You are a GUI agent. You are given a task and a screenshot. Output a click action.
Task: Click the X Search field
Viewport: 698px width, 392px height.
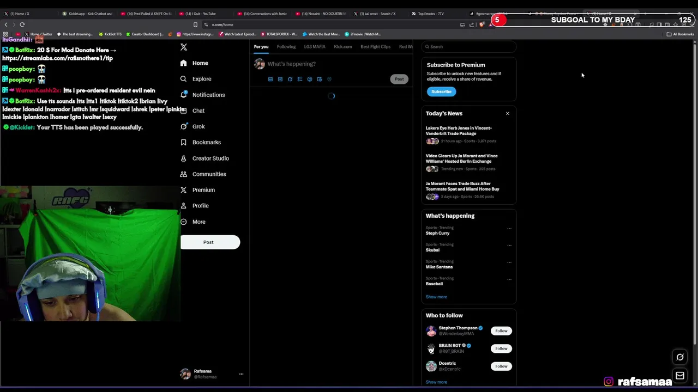click(469, 47)
